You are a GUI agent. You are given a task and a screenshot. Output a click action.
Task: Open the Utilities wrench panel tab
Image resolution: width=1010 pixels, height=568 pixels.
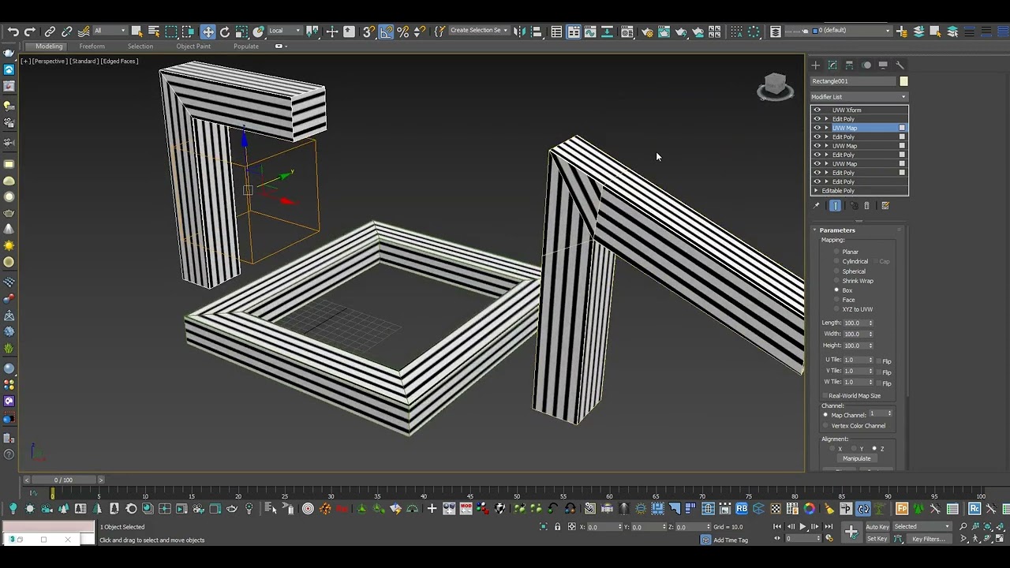(x=900, y=65)
